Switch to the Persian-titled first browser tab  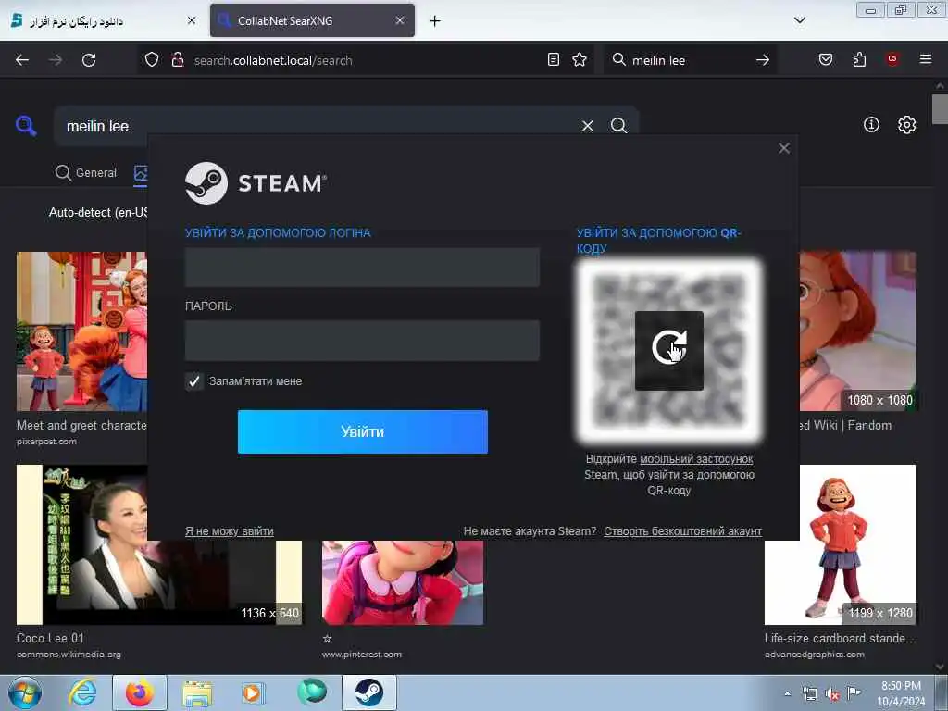pyautogui.click(x=102, y=20)
